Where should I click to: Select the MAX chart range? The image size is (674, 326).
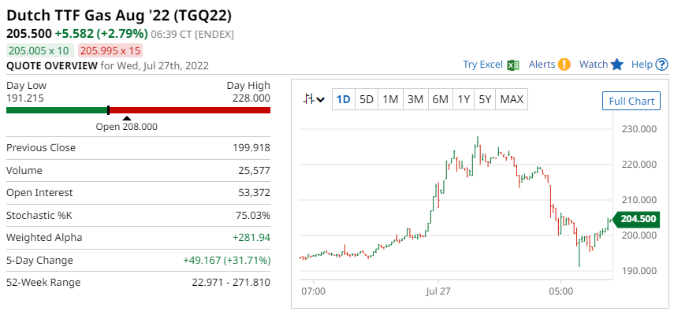(x=512, y=99)
